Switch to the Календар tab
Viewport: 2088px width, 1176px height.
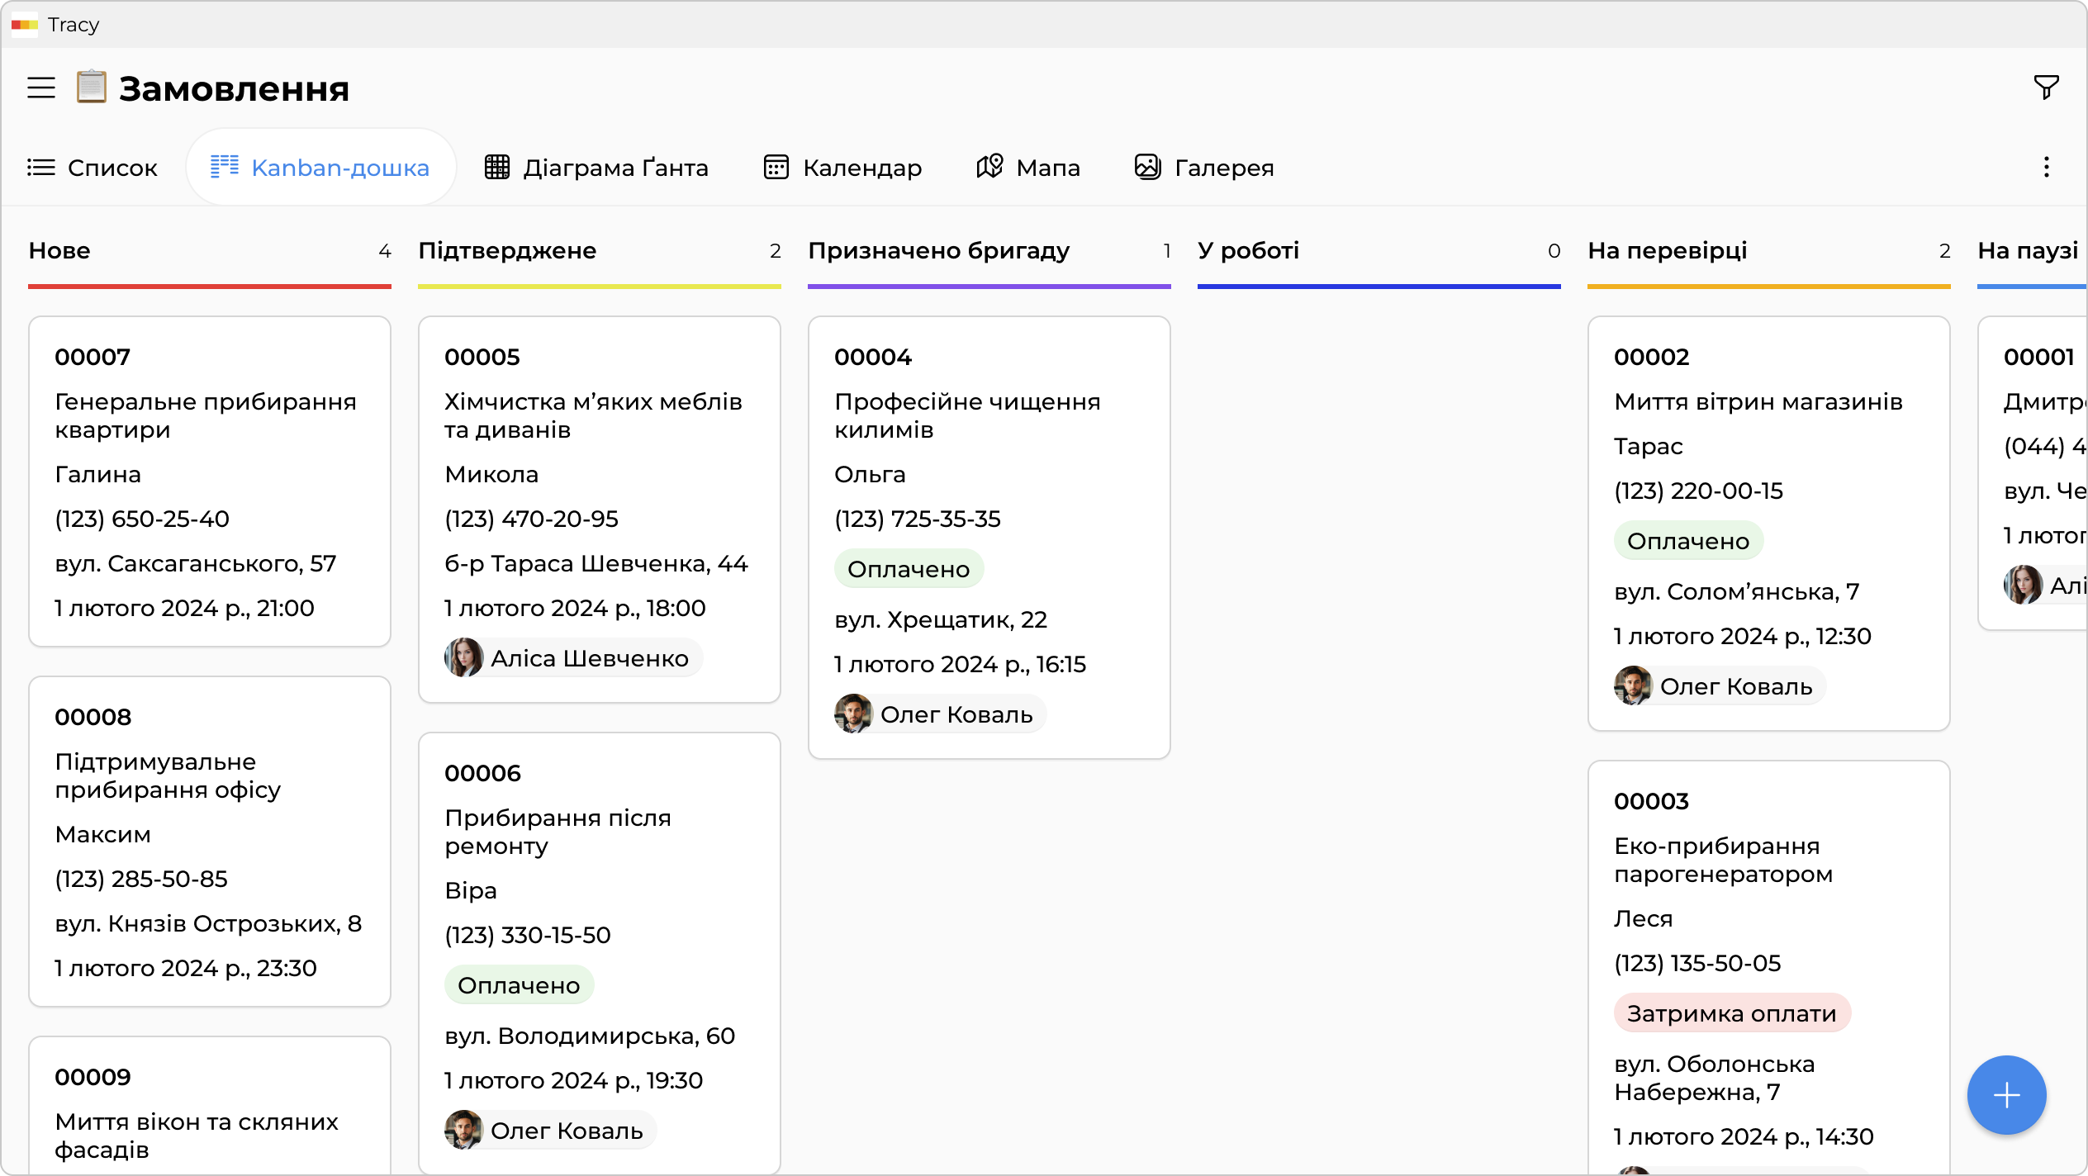pos(842,168)
